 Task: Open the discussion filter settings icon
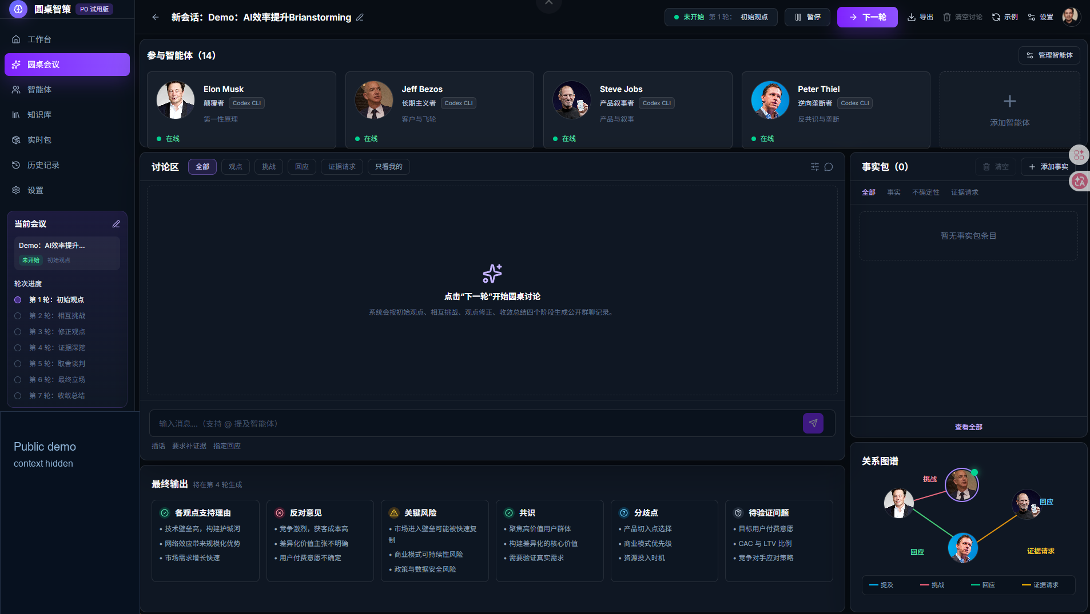pyautogui.click(x=815, y=167)
